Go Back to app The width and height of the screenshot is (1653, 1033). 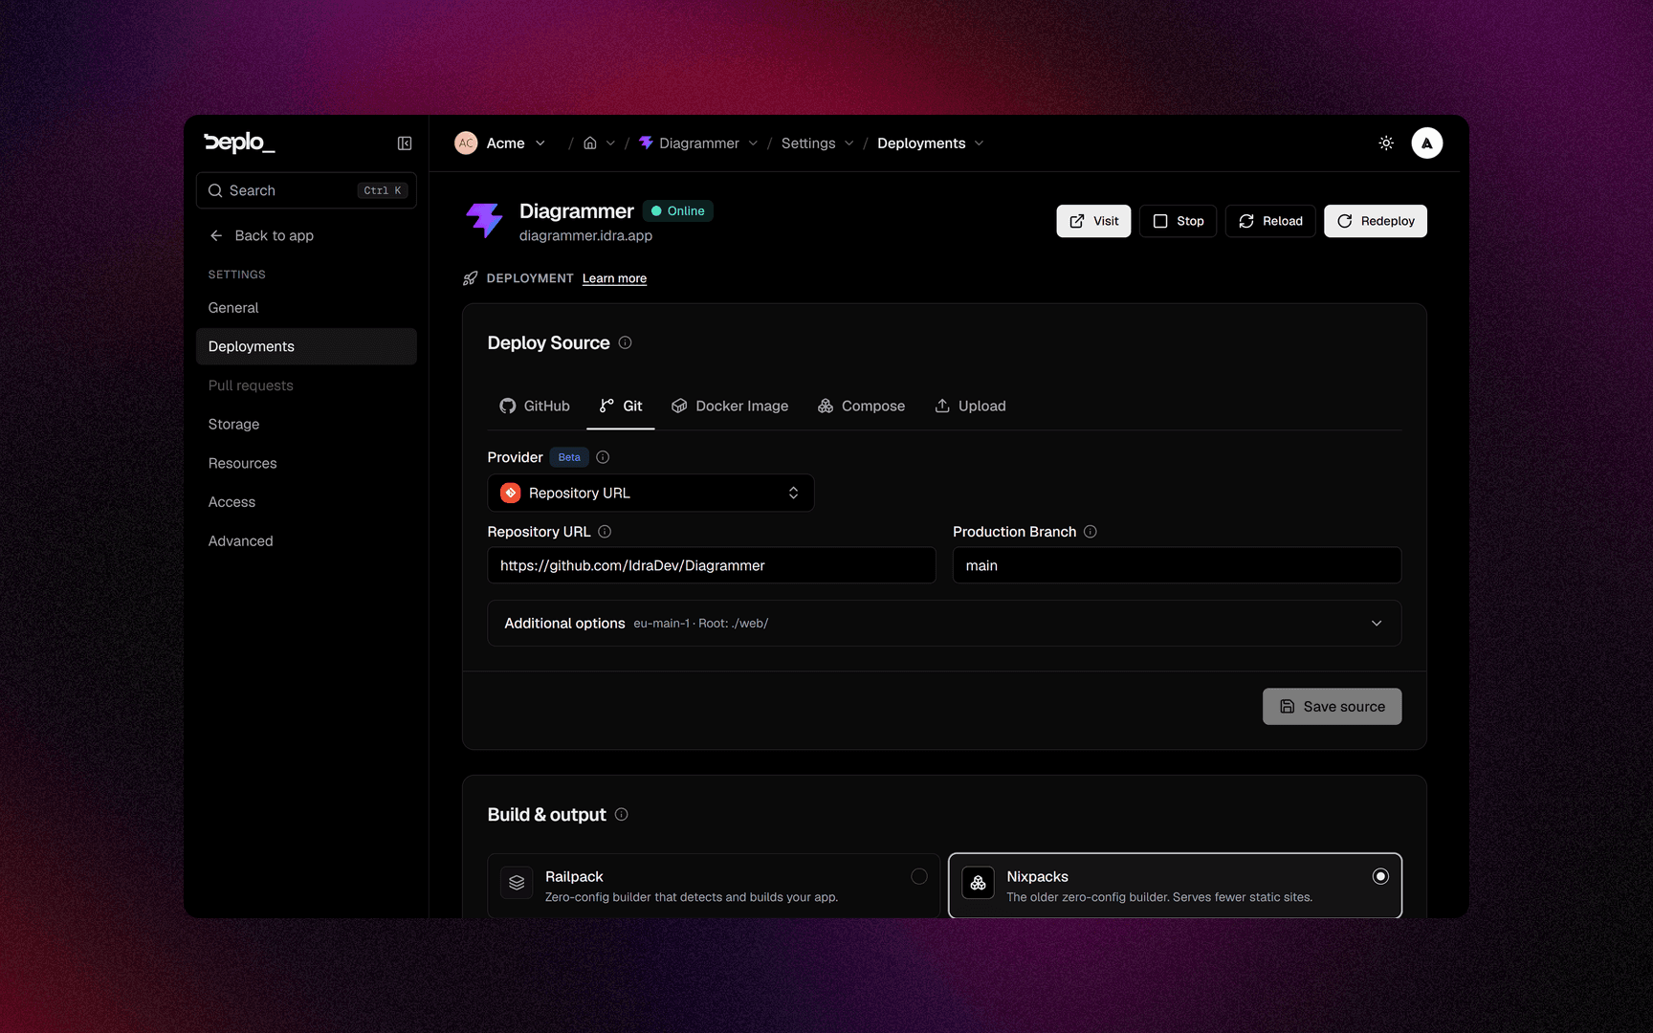click(261, 235)
